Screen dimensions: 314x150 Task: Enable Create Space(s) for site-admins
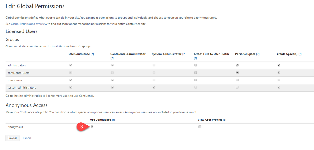click(x=279, y=80)
